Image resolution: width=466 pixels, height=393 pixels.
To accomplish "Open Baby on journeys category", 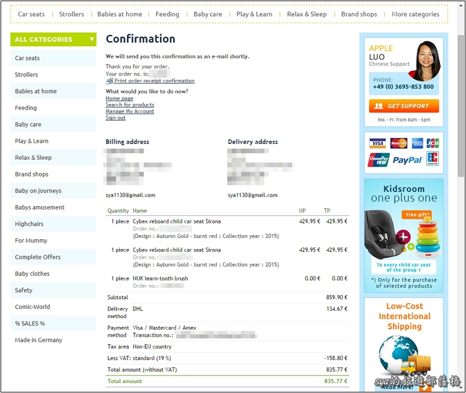I will (x=53, y=191).
